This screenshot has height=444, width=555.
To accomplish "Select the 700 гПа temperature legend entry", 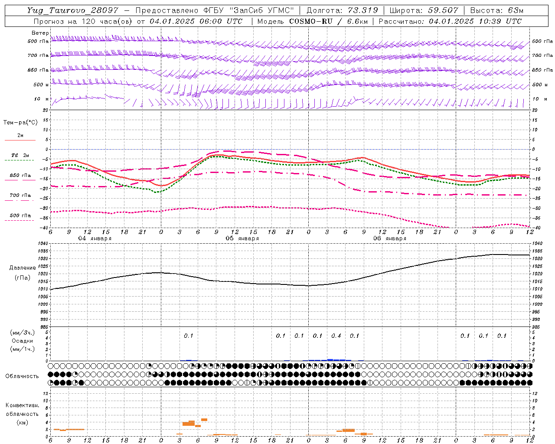I will pos(20,196).
